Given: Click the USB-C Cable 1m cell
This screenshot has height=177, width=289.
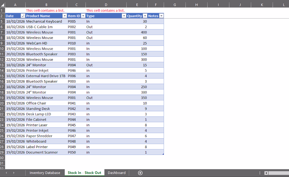Looking at the screenshot, I should tap(46, 27).
